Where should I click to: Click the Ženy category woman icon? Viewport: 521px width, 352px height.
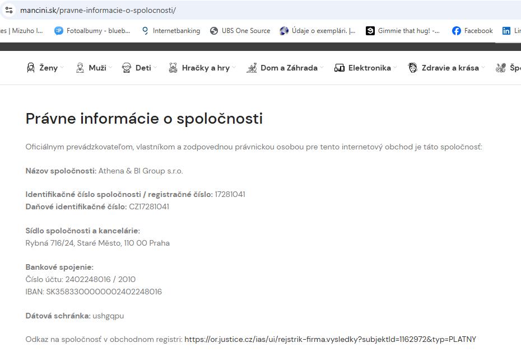click(31, 68)
